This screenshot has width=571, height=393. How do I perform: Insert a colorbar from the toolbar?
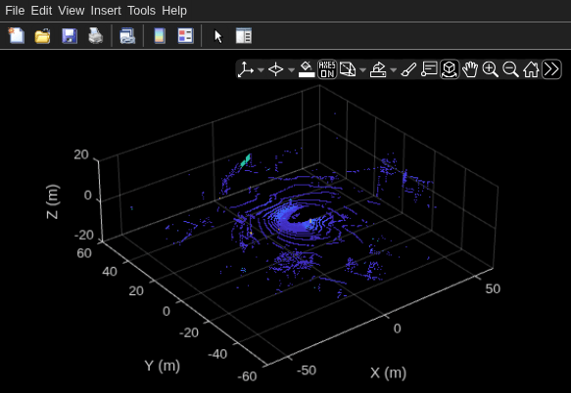(160, 36)
